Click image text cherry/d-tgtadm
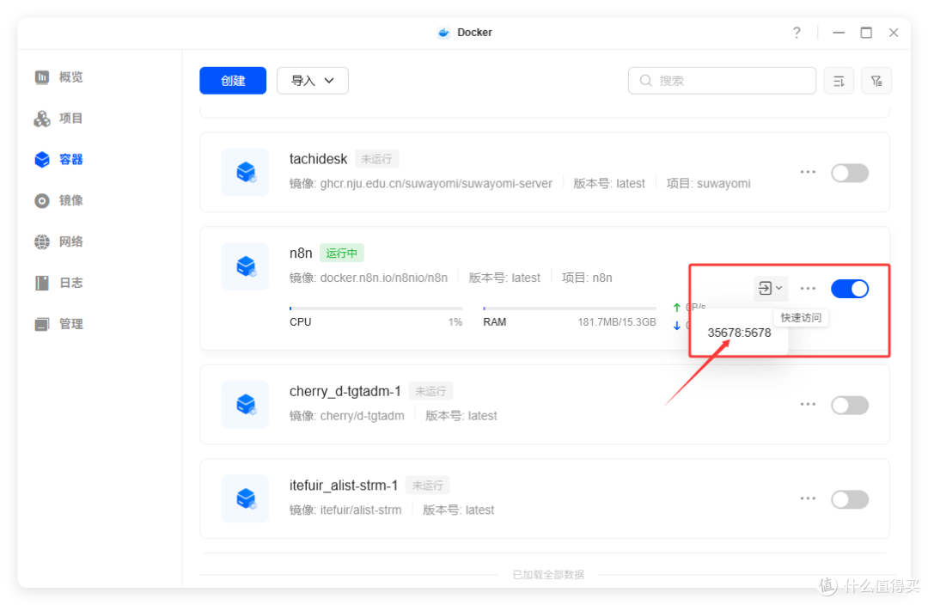 [x=363, y=416]
